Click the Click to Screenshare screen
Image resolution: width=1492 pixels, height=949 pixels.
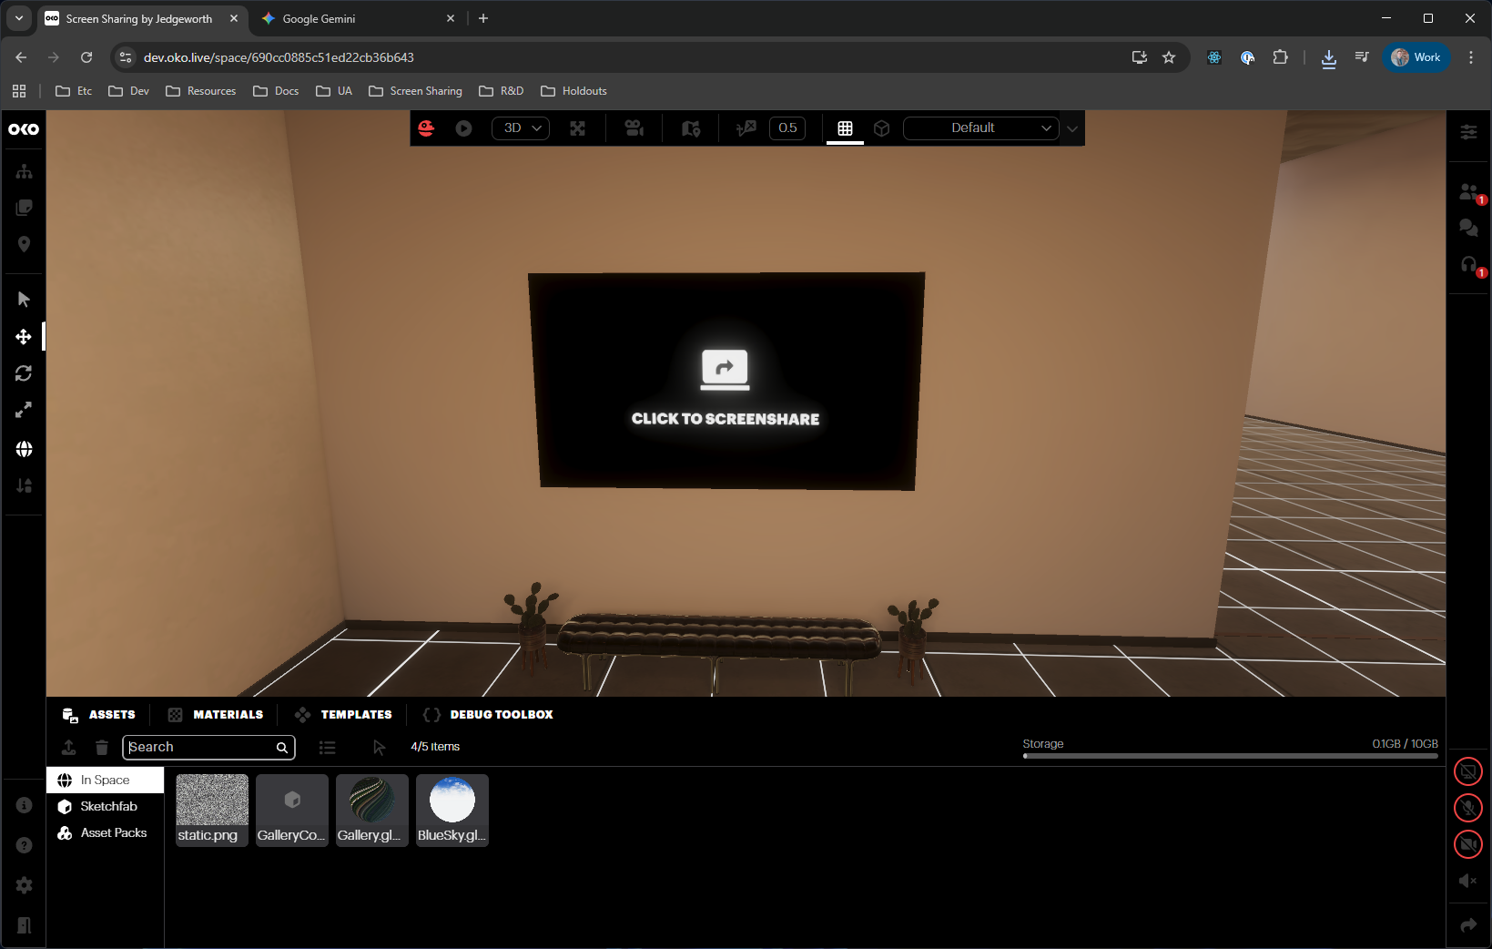coord(726,381)
